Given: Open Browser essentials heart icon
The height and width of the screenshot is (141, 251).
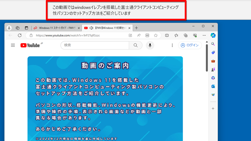Looking at the screenshot, I should [x=195, y=36].
